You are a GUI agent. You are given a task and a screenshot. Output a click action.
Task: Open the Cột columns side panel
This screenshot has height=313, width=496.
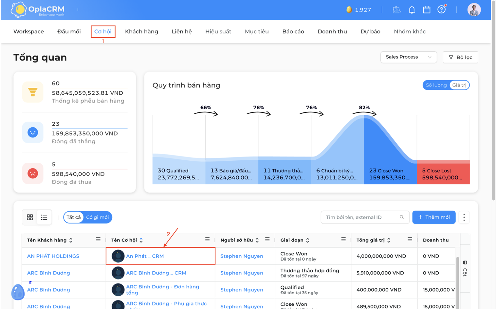tap(465, 268)
